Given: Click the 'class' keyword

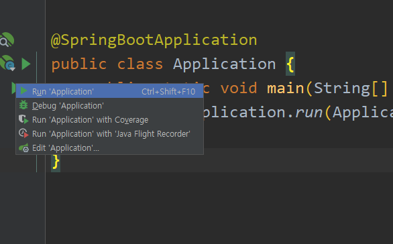Looking at the screenshot, I should tap(140, 64).
